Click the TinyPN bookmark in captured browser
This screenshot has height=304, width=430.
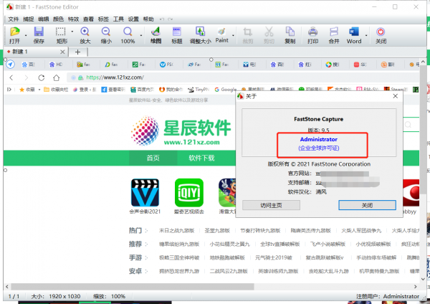(199, 90)
